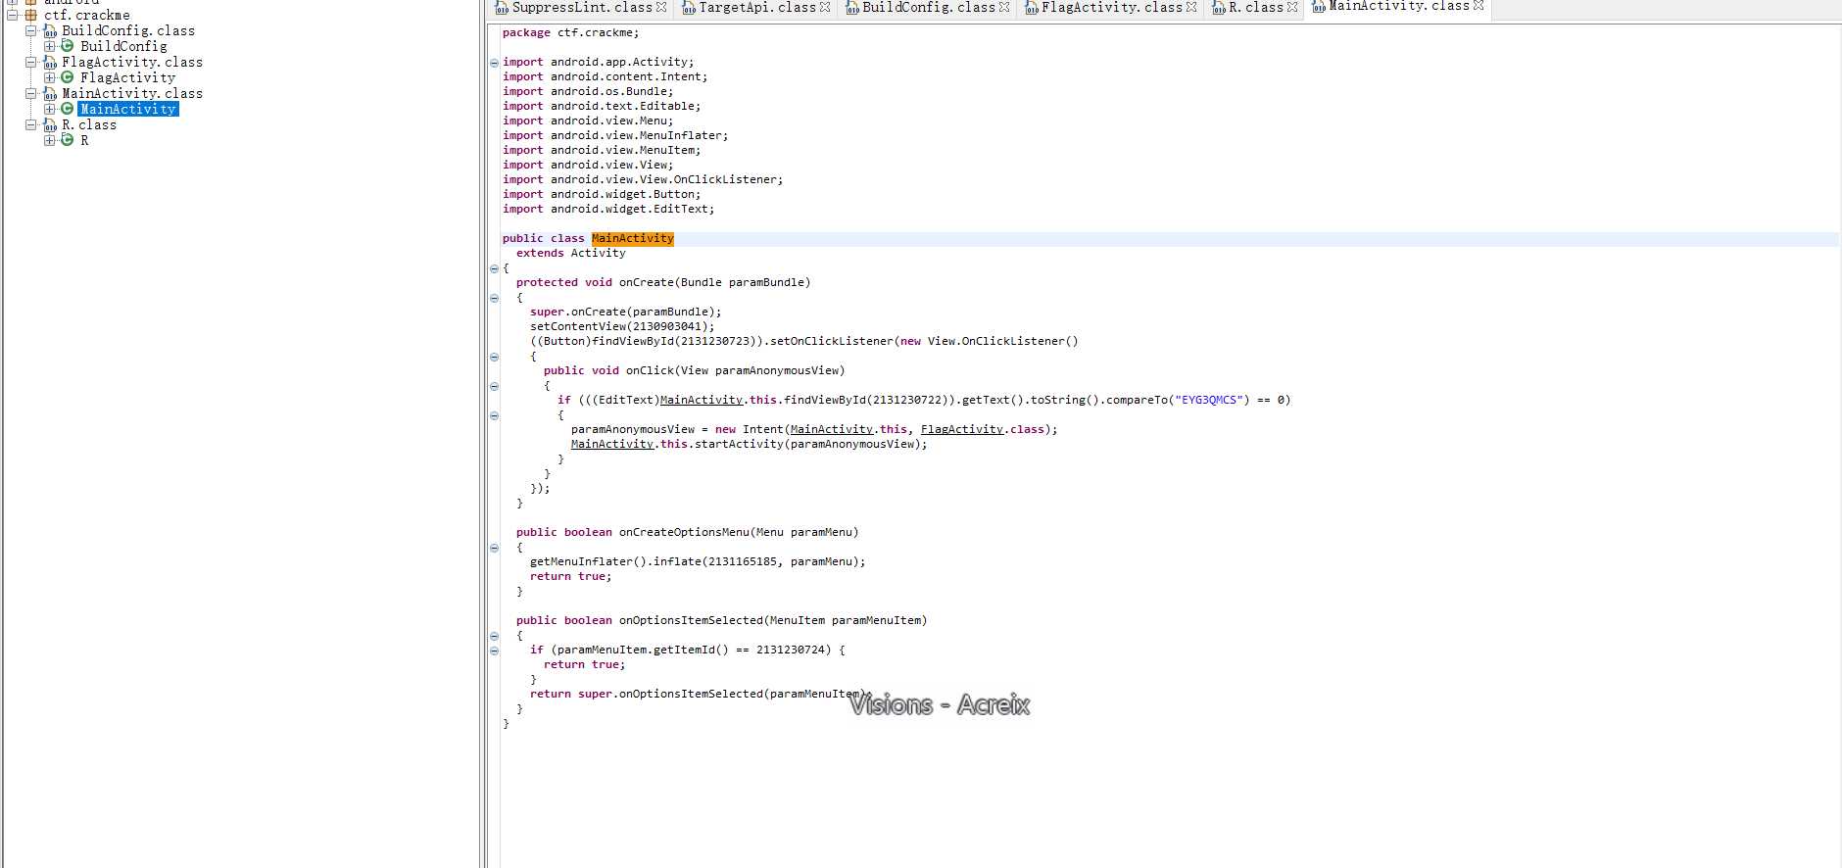
Task: Close the SuppressLint.class tab
Action: [x=661, y=7]
